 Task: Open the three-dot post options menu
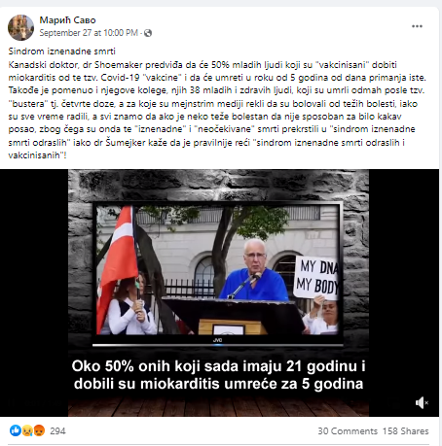417,26
